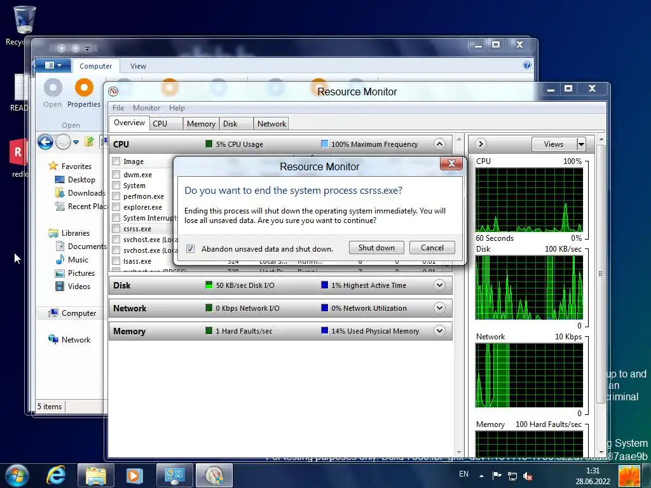
Task: Collapse the CPU section chevron
Action: (x=439, y=144)
